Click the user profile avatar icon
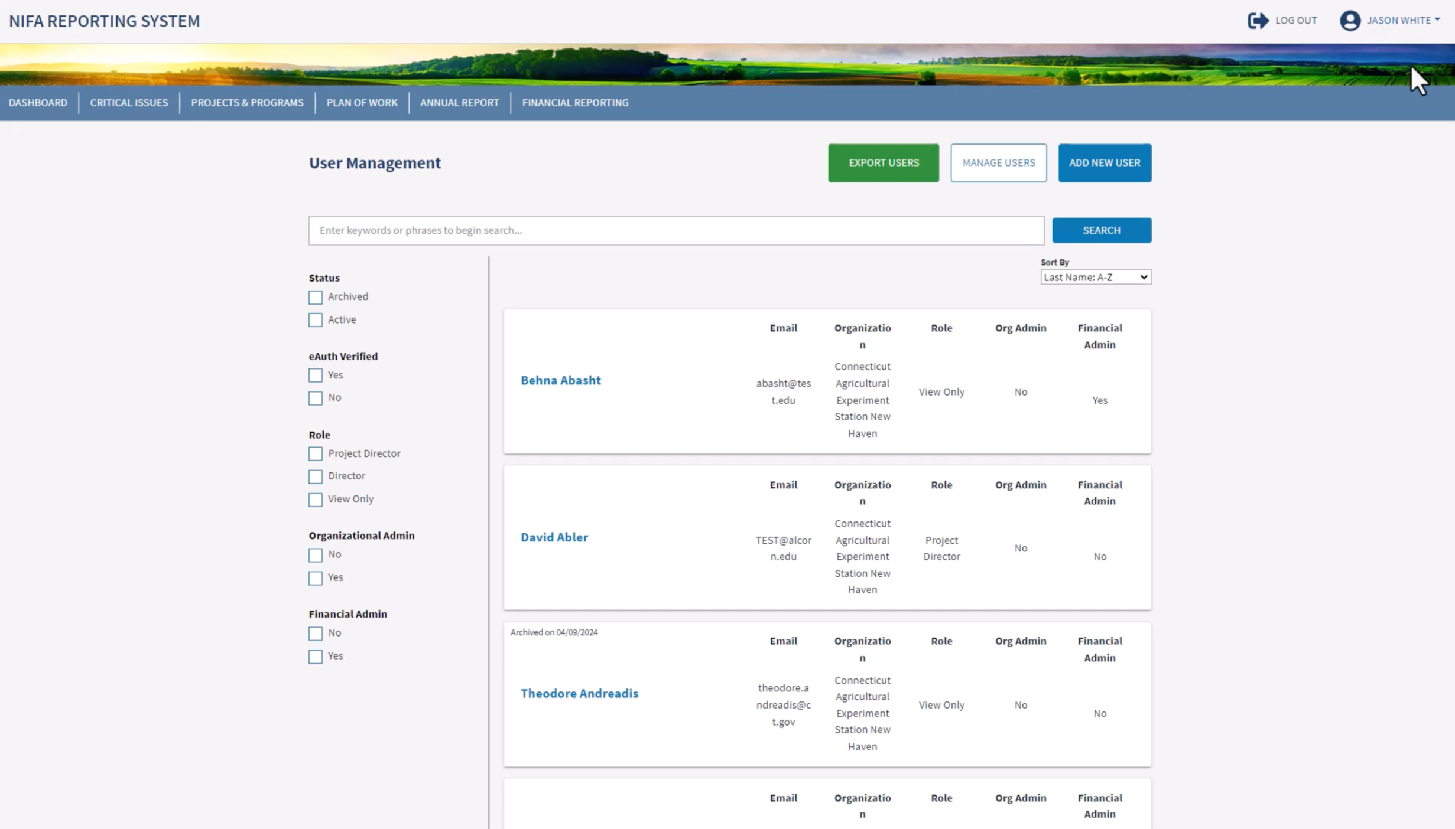Image resolution: width=1455 pixels, height=829 pixels. pyautogui.click(x=1350, y=21)
